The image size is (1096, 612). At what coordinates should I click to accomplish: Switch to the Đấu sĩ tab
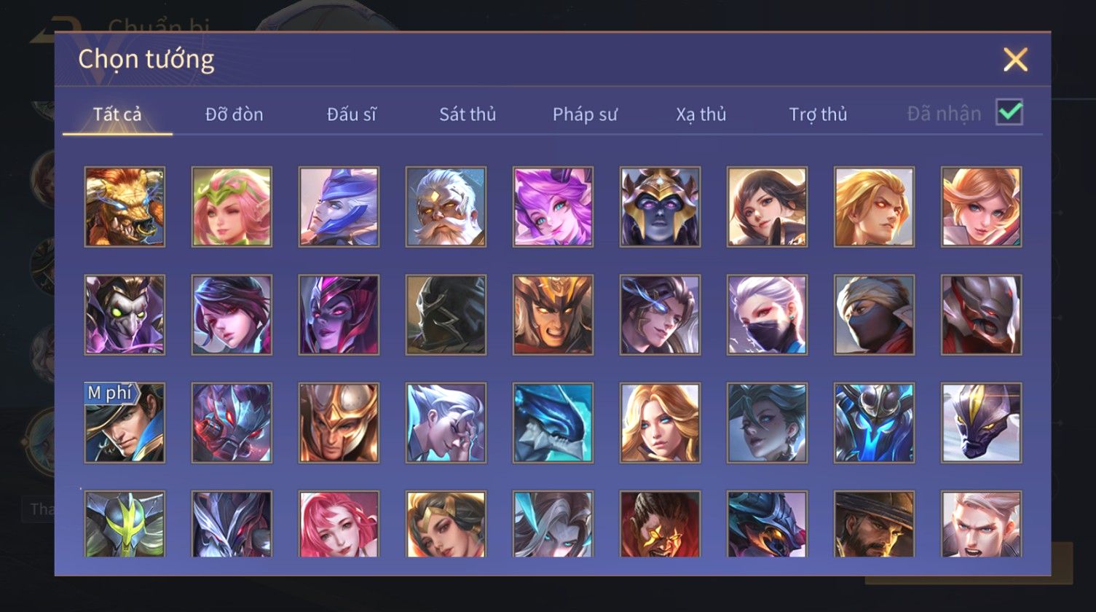point(351,114)
